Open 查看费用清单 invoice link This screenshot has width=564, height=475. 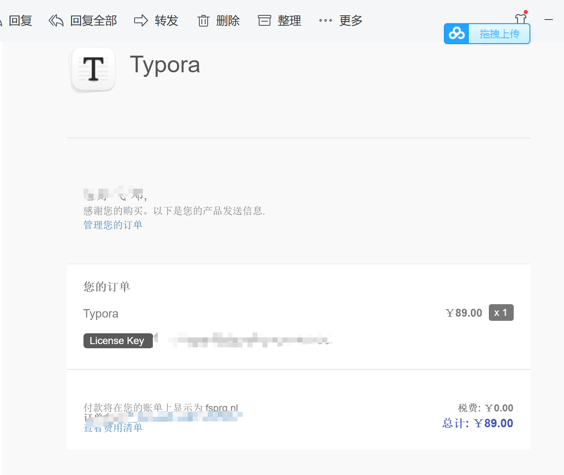pos(113,427)
